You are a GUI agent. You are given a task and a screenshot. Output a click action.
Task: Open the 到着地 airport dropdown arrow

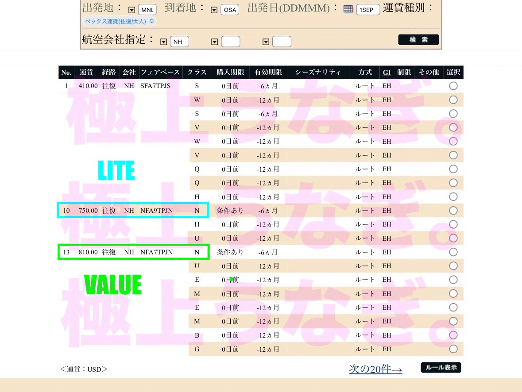(214, 10)
